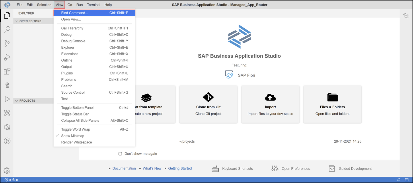Open the Explorer icon in activity bar
The width and height of the screenshot is (413, 183).
point(7,15)
